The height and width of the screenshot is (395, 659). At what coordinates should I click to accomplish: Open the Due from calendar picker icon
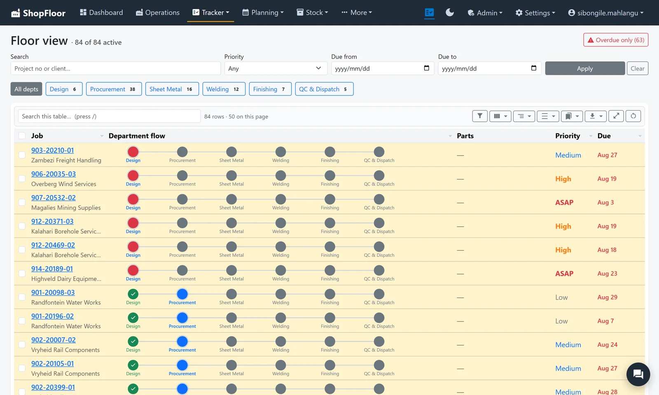(x=426, y=68)
